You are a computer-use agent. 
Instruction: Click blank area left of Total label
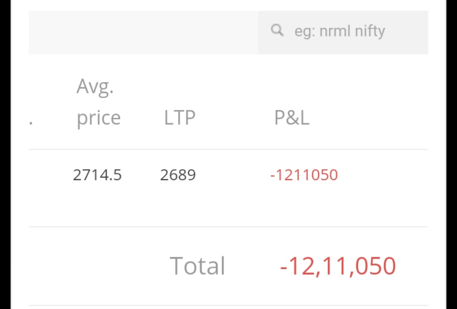93,266
